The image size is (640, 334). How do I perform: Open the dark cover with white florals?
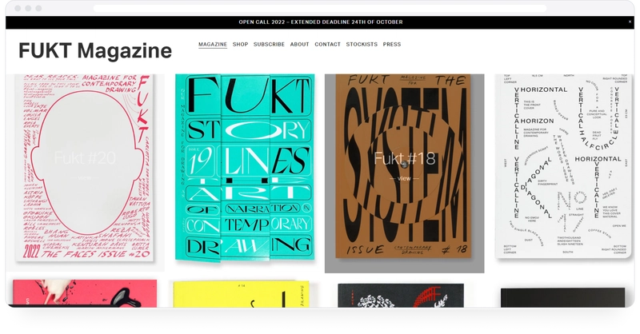click(x=401, y=296)
